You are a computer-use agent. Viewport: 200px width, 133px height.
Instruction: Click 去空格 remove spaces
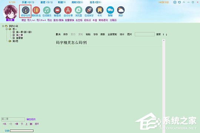[79, 20]
